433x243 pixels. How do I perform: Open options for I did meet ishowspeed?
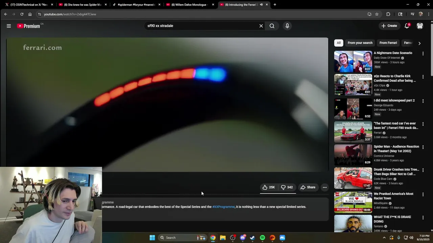click(x=423, y=101)
